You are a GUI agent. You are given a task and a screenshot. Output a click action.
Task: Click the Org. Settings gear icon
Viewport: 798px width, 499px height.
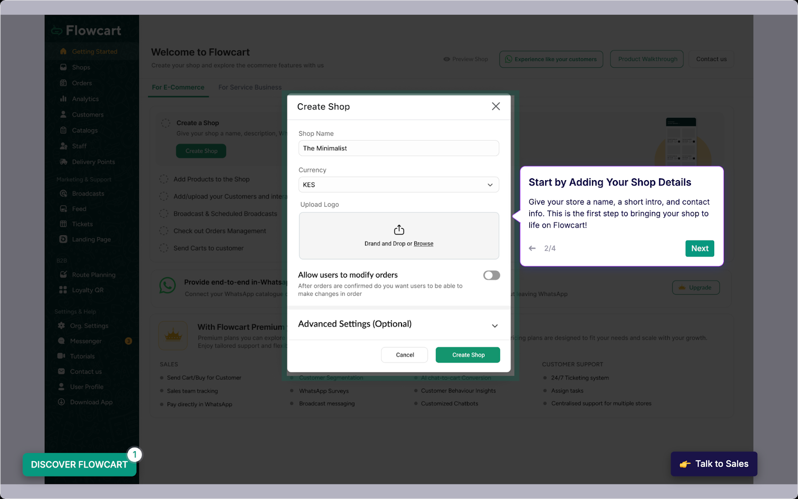coord(61,325)
